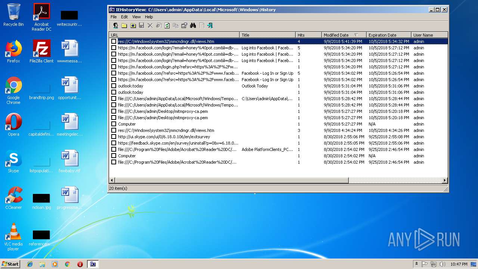Select the VLC media player desktop shortcut
Viewport: 478px width, 269px height.
click(13, 237)
